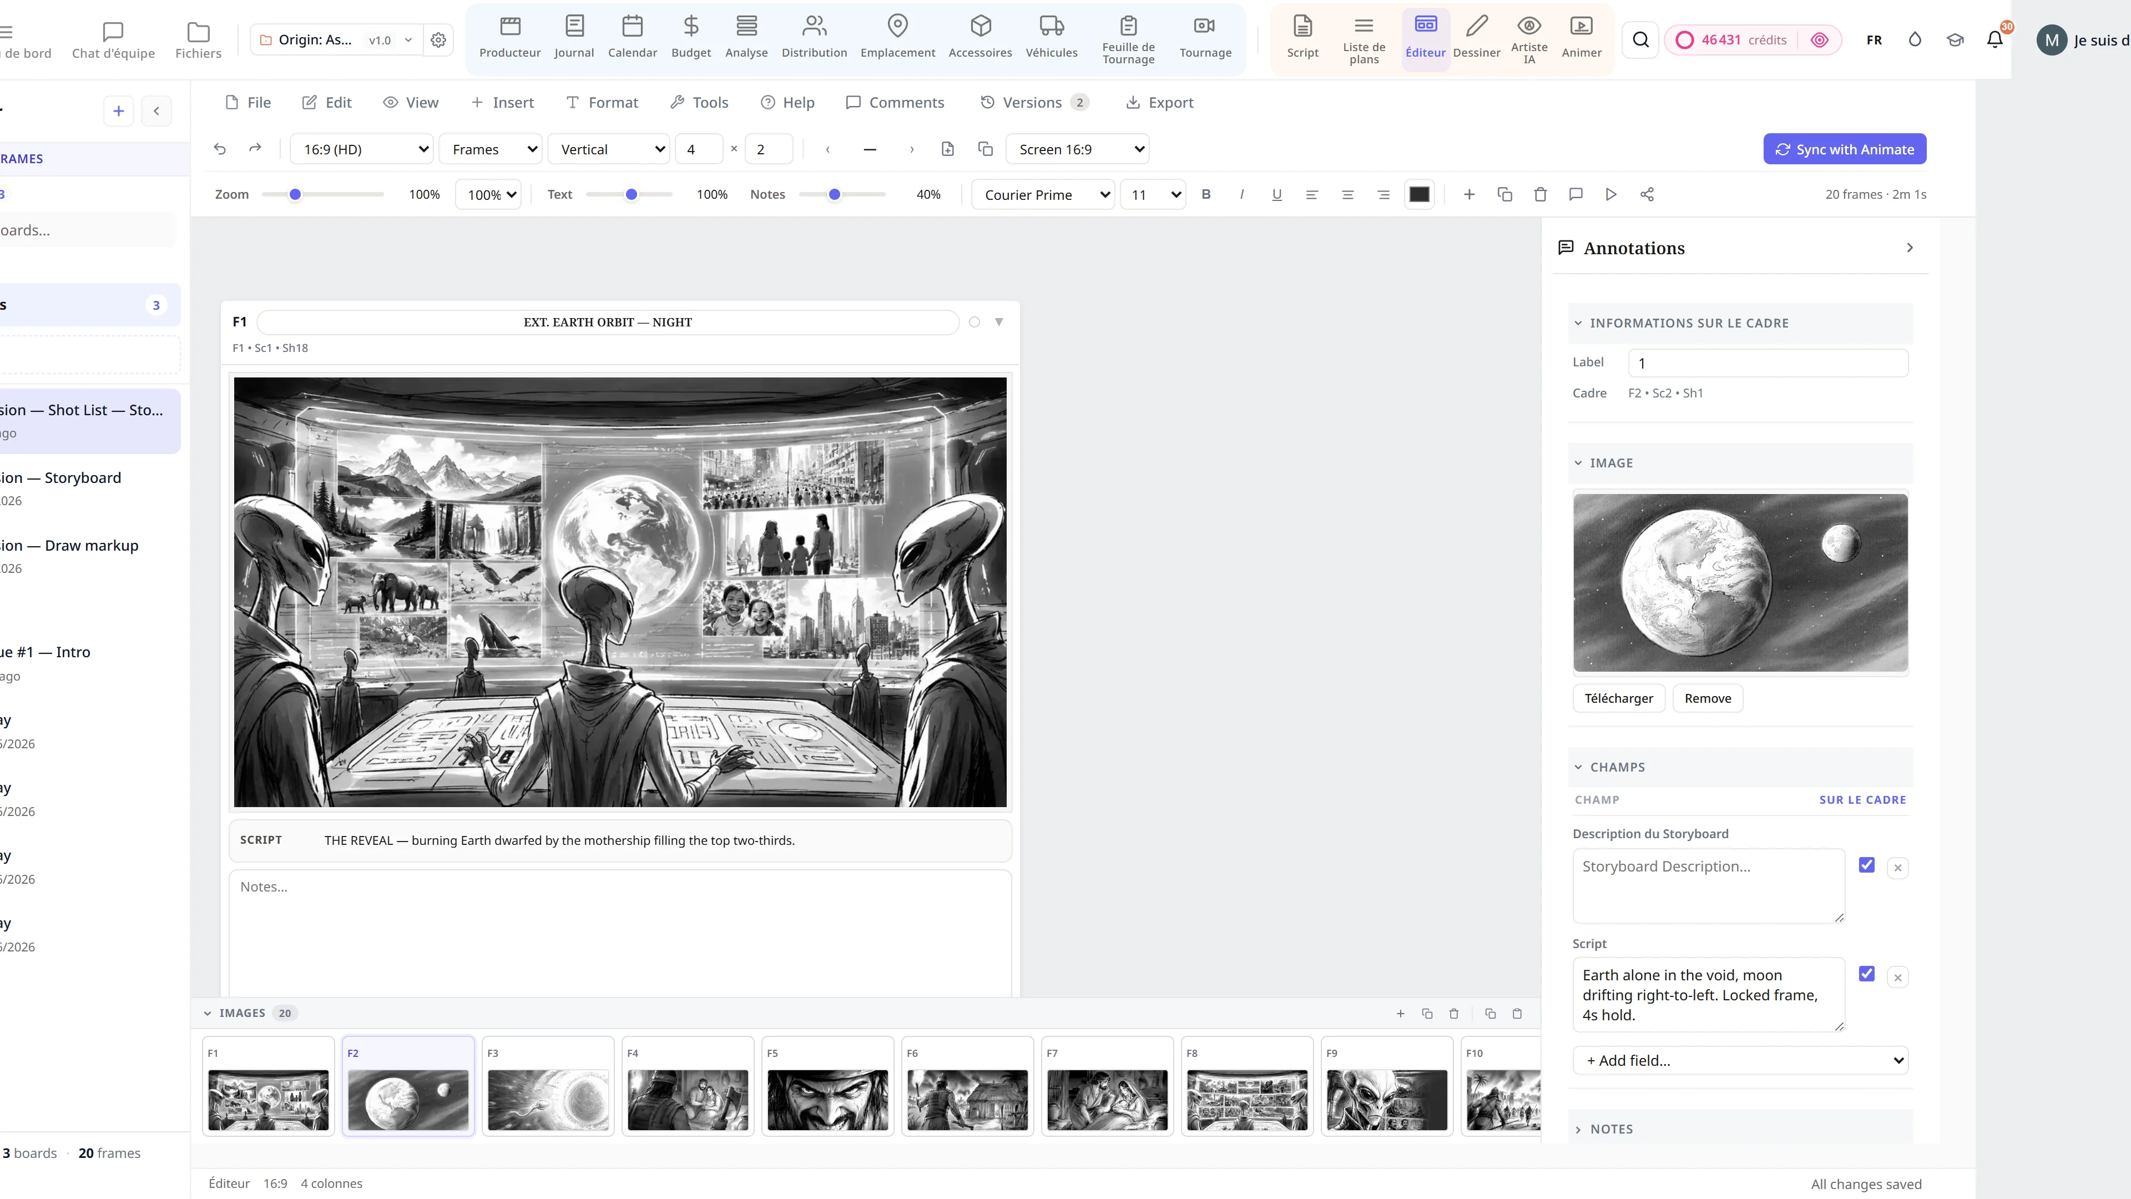Open the Script tool
This screenshot has width=2131, height=1199.
(x=1303, y=38)
